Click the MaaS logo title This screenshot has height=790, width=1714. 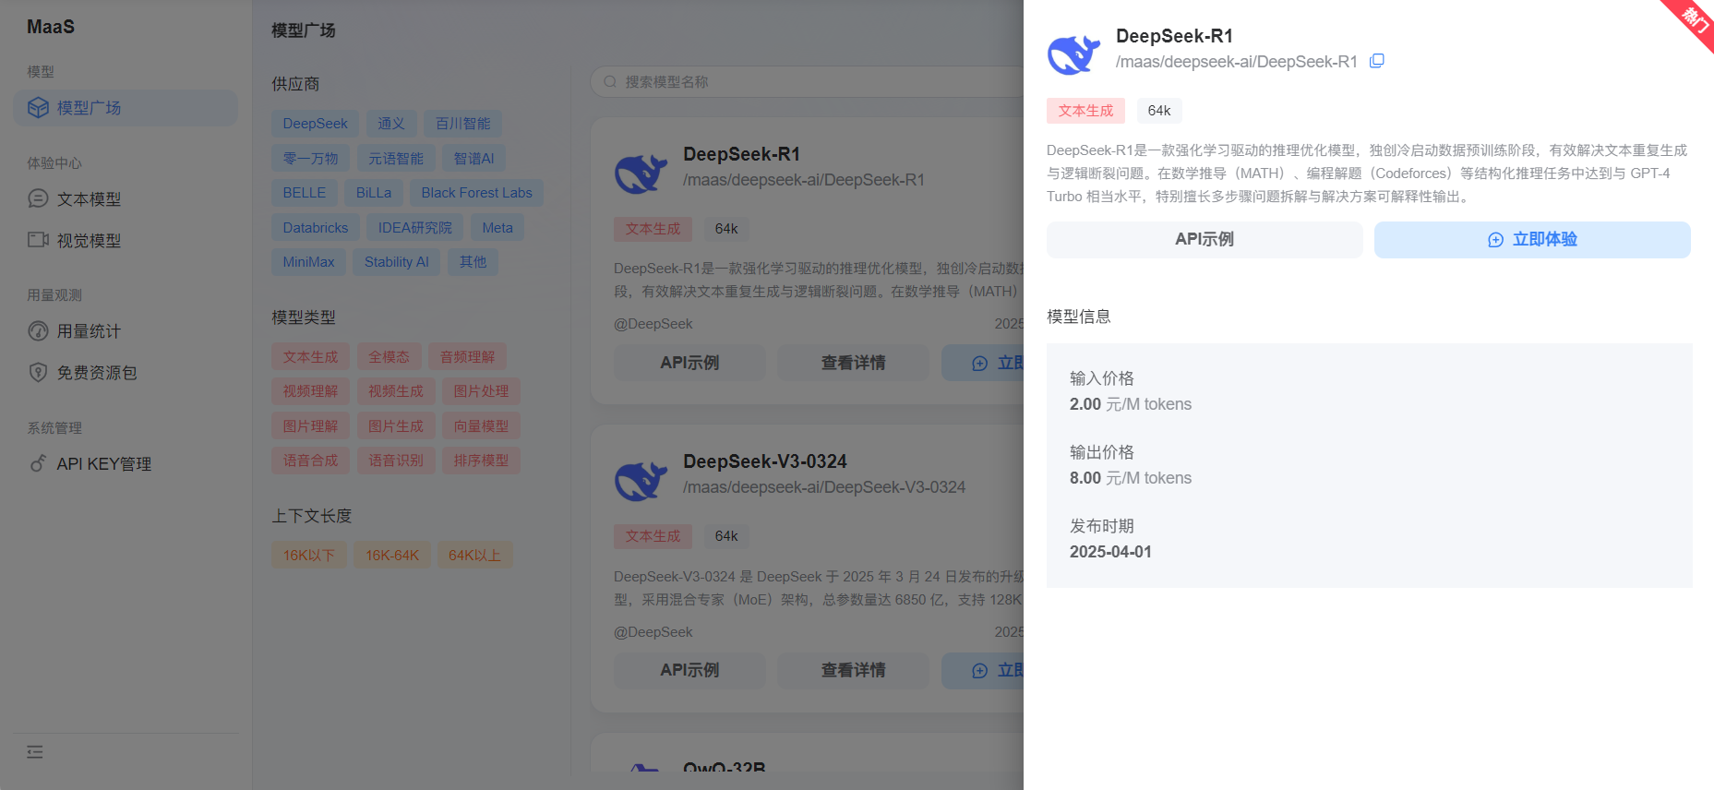click(x=51, y=27)
